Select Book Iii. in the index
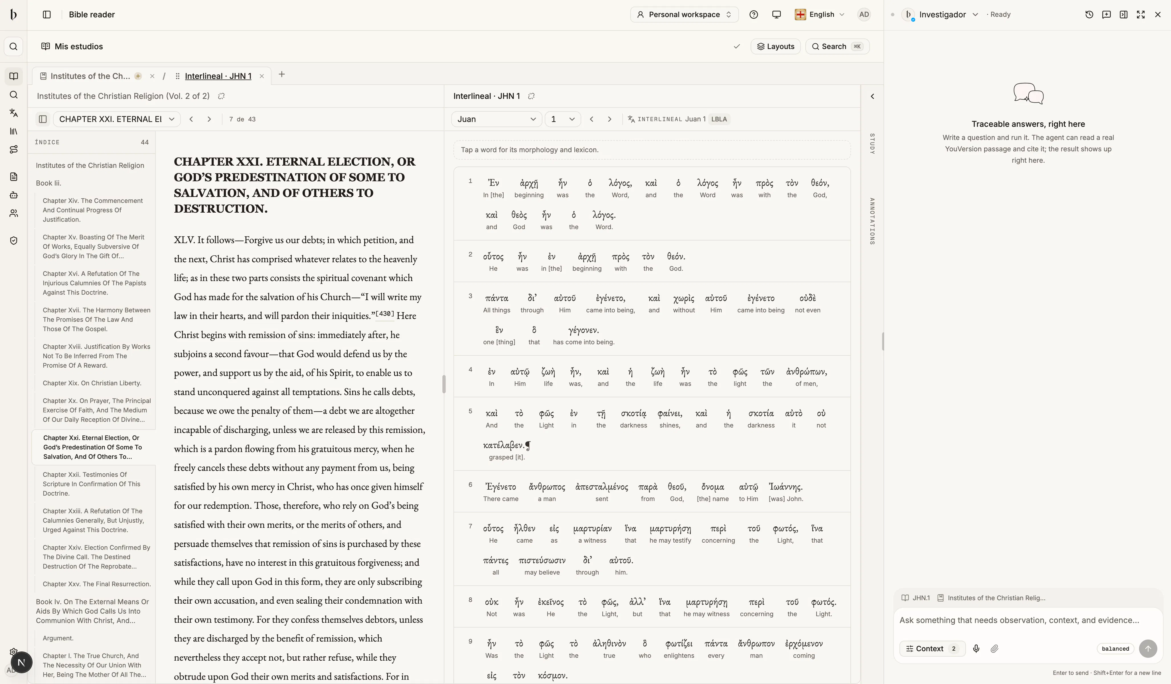The height and width of the screenshot is (684, 1171). pos(48,183)
